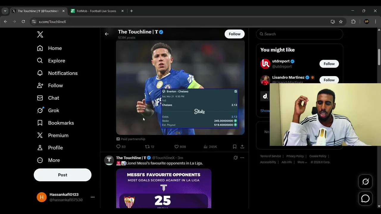The width and height of the screenshot is (381, 214).
Task: Follow Lisandro Martinez suggestion
Action: [x=329, y=80]
